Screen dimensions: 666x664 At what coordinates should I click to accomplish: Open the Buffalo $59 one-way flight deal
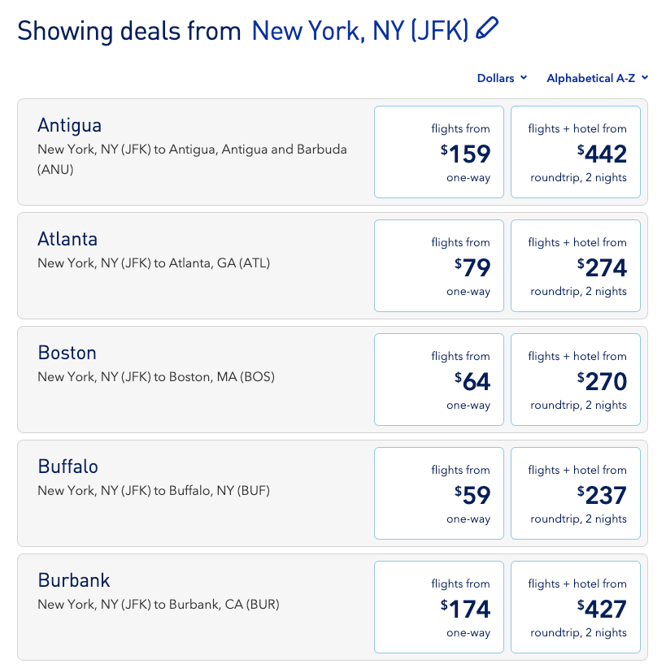point(439,493)
